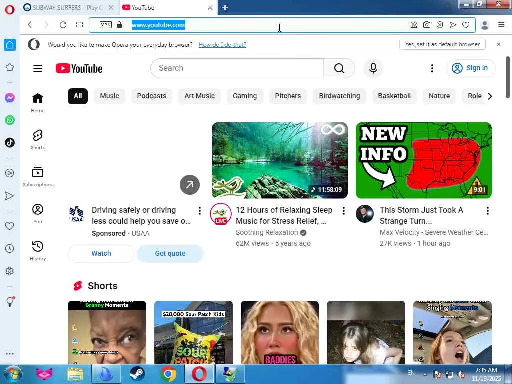Open Messenger in the Opera sidebar
Image resolution: width=512 pixels, height=384 pixels.
10,98
